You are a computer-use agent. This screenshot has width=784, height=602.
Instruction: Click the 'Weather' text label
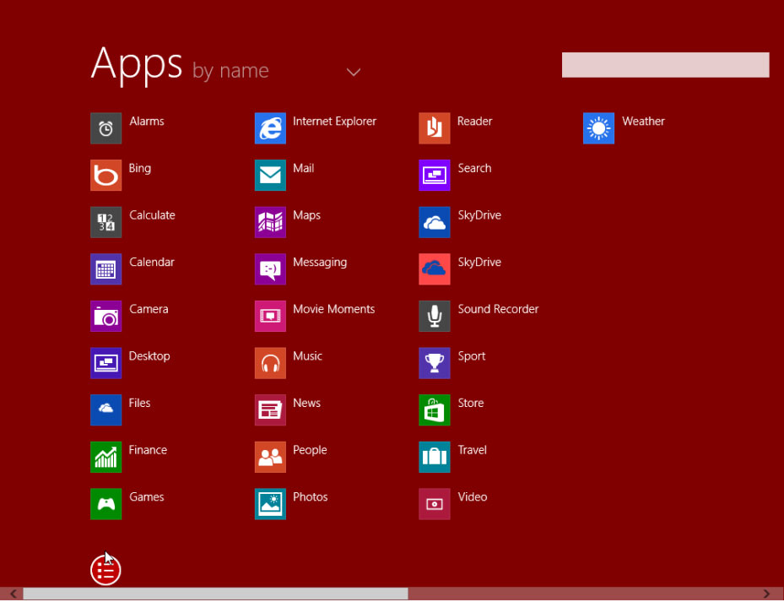click(644, 122)
